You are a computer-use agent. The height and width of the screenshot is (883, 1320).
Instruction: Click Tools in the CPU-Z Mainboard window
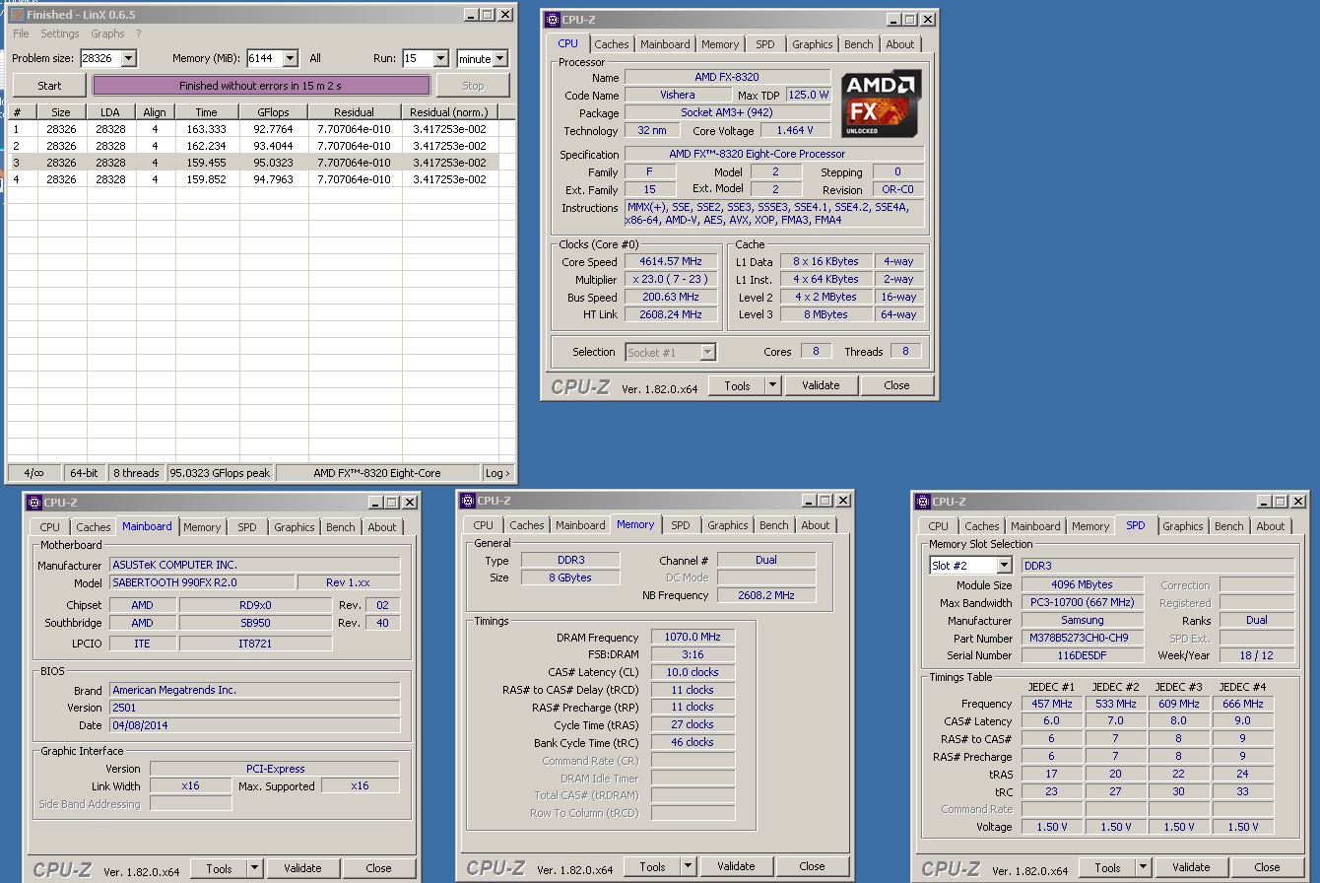[219, 868]
